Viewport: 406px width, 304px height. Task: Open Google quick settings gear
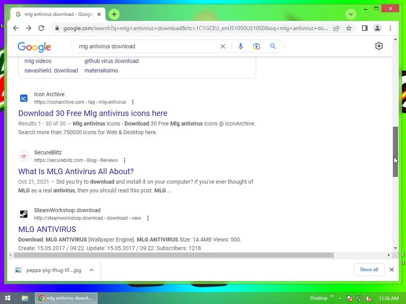click(x=379, y=46)
